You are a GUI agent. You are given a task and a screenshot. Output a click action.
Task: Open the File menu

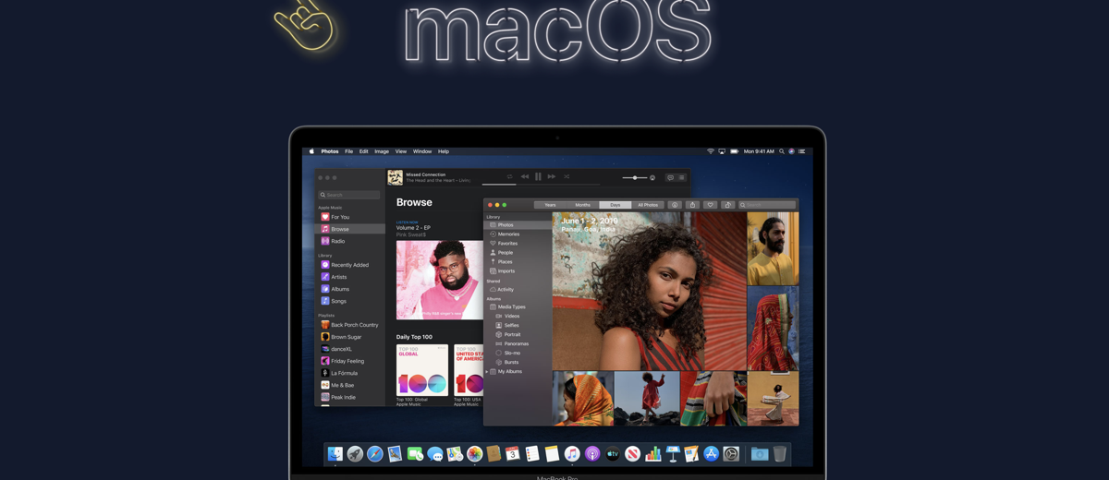click(348, 151)
